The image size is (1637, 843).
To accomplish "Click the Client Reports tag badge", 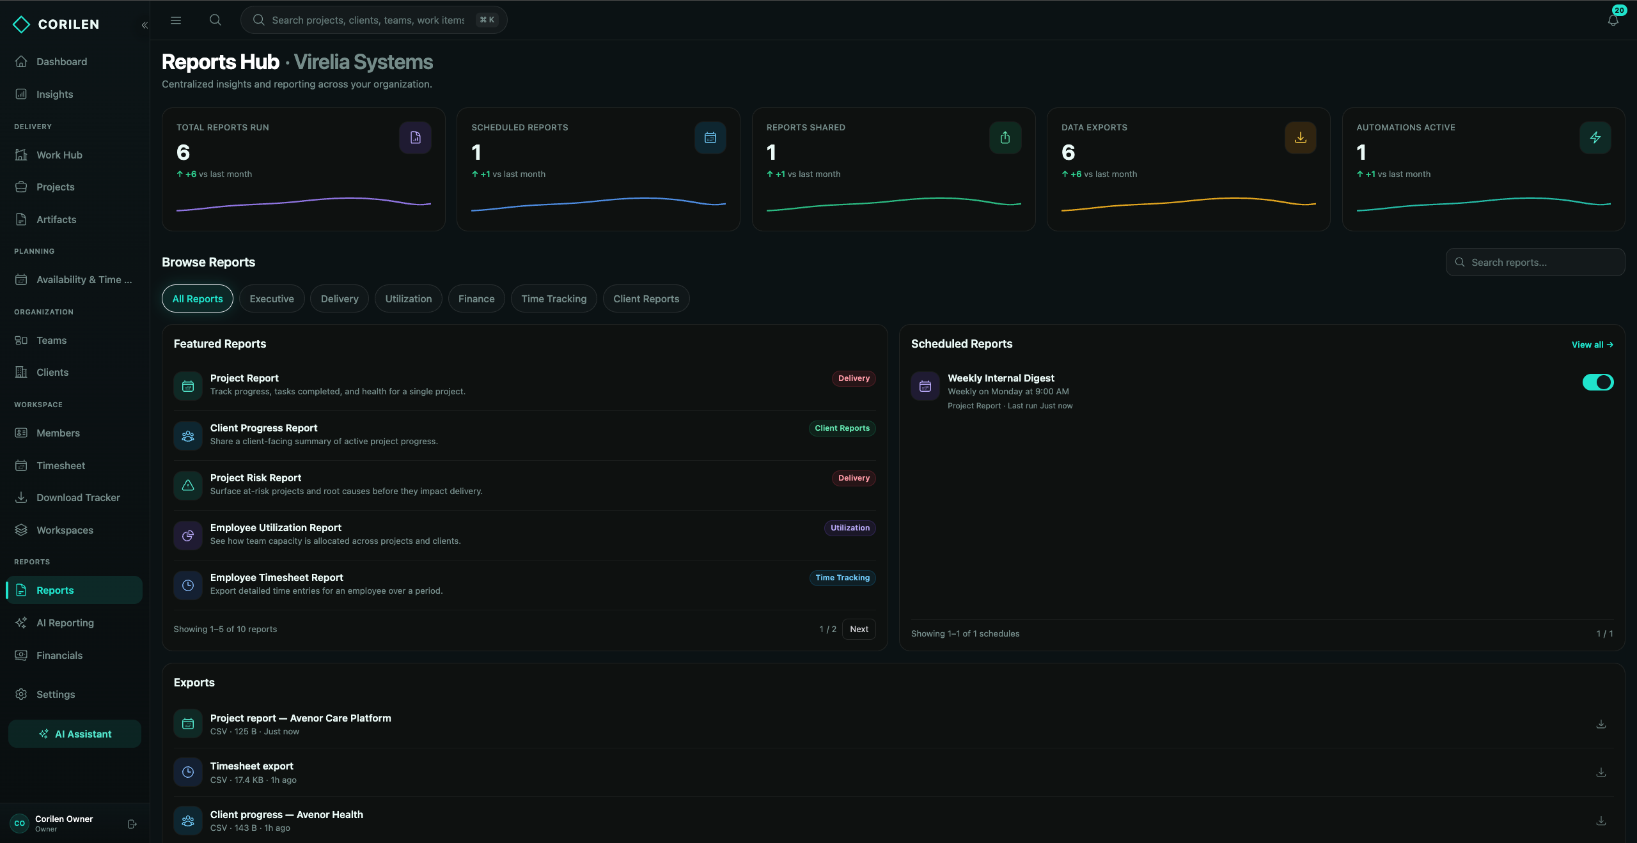I will point(842,428).
